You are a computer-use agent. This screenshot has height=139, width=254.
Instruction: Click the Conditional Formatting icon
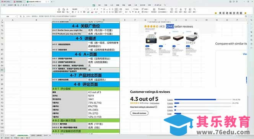(154, 10)
